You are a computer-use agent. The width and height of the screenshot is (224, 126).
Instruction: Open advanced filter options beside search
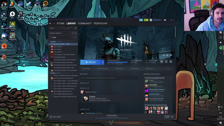pos(76,37)
